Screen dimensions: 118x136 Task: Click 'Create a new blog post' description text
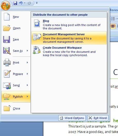[72, 27]
